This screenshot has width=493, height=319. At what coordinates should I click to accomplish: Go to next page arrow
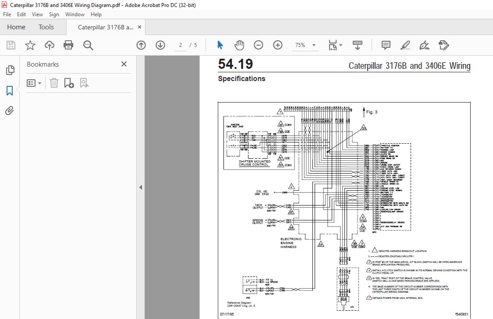160,45
